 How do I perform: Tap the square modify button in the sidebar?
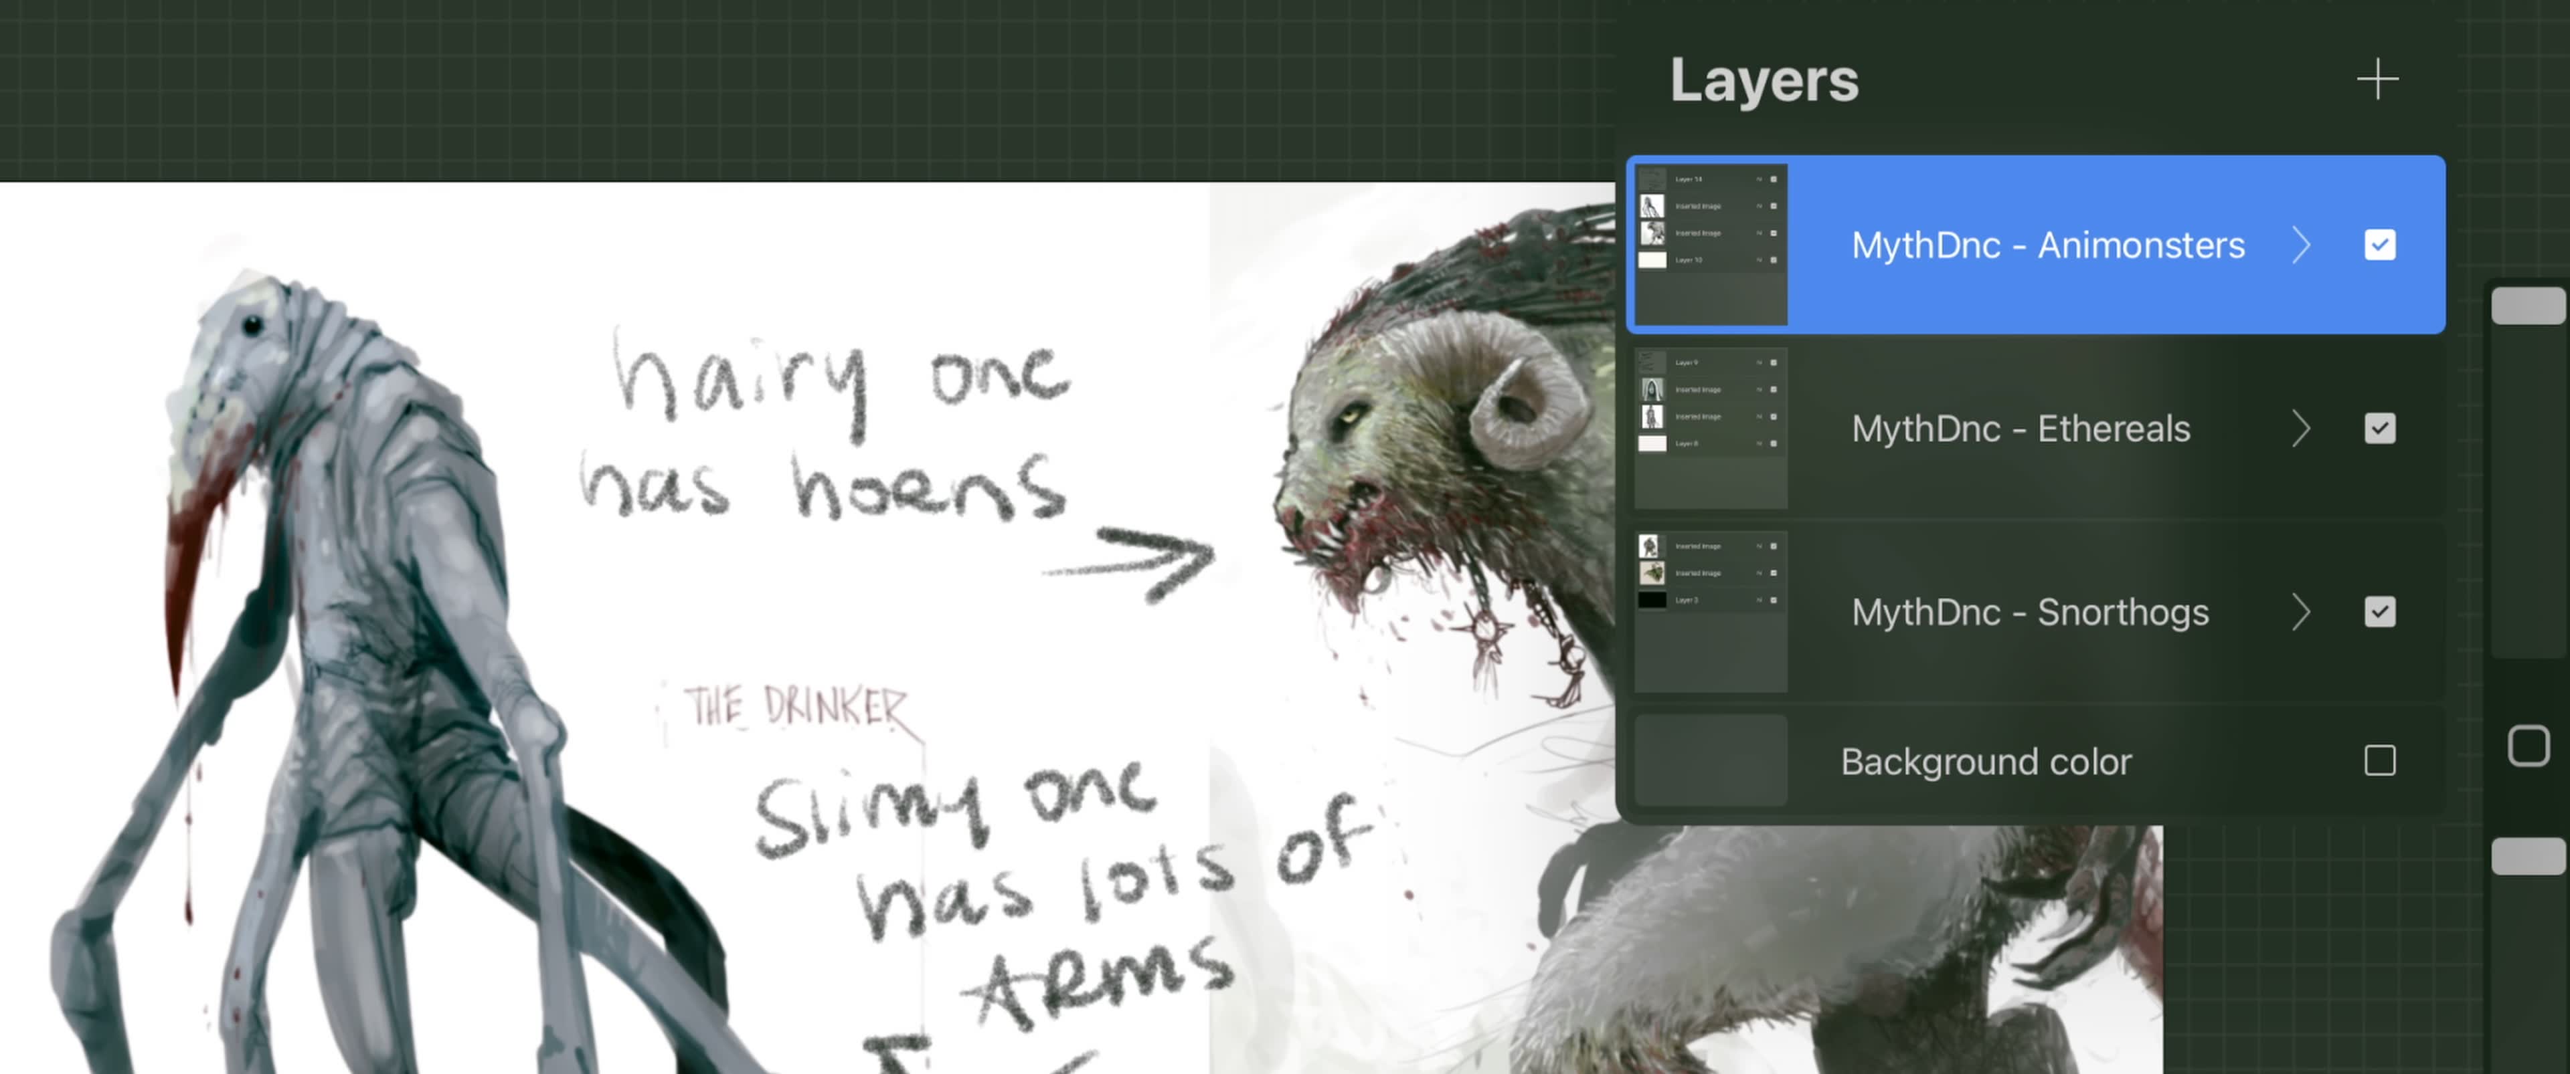(2528, 746)
